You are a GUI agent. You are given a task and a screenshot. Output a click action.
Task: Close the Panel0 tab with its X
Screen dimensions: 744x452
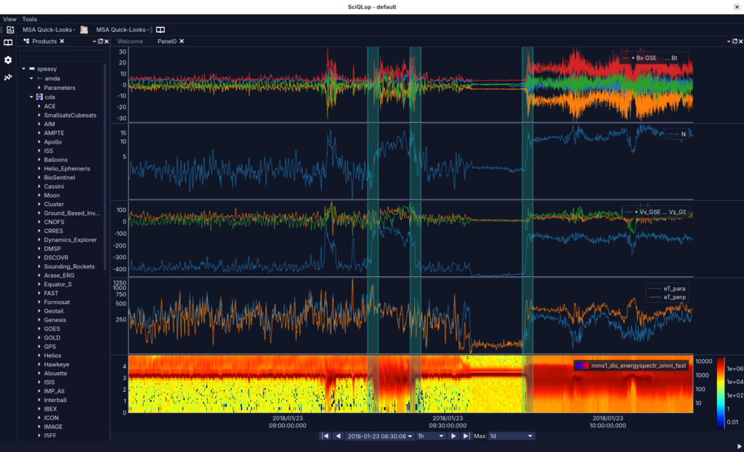pos(182,41)
